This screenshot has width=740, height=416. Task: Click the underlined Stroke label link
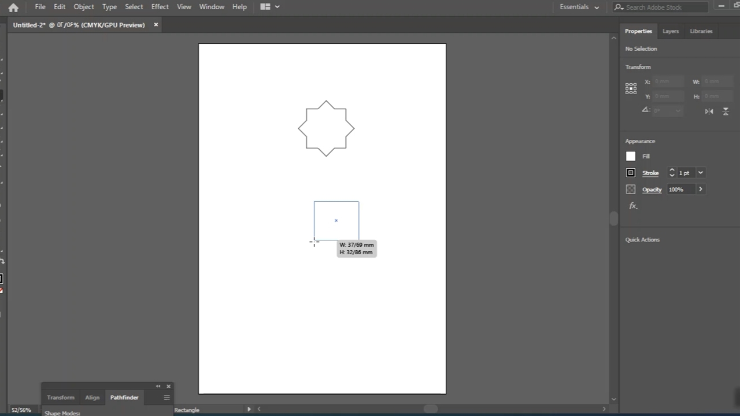click(650, 173)
